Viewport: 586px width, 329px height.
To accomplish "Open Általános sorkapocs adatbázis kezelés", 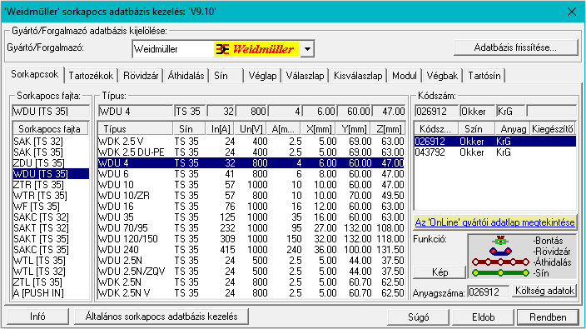I will [x=161, y=317].
